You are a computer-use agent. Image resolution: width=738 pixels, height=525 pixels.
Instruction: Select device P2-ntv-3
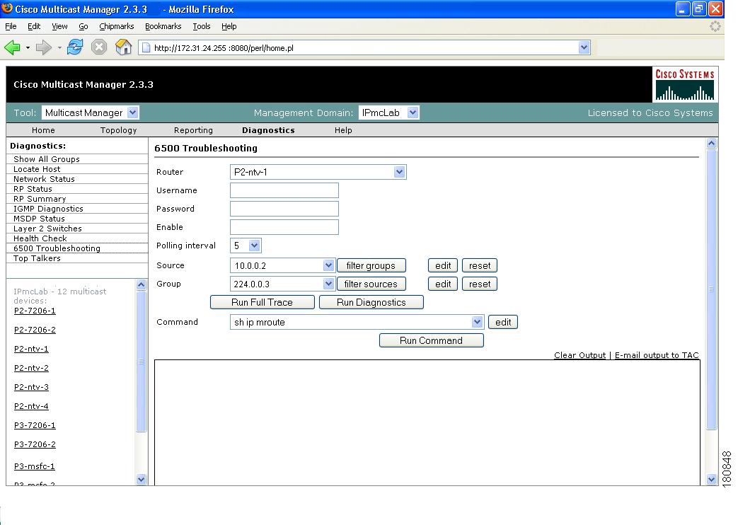click(x=31, y=387)
